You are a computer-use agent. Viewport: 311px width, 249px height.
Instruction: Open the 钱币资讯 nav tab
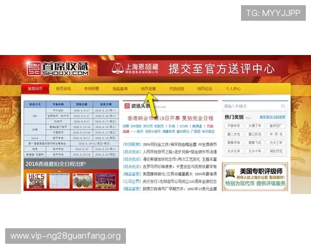tap(63, 89)
